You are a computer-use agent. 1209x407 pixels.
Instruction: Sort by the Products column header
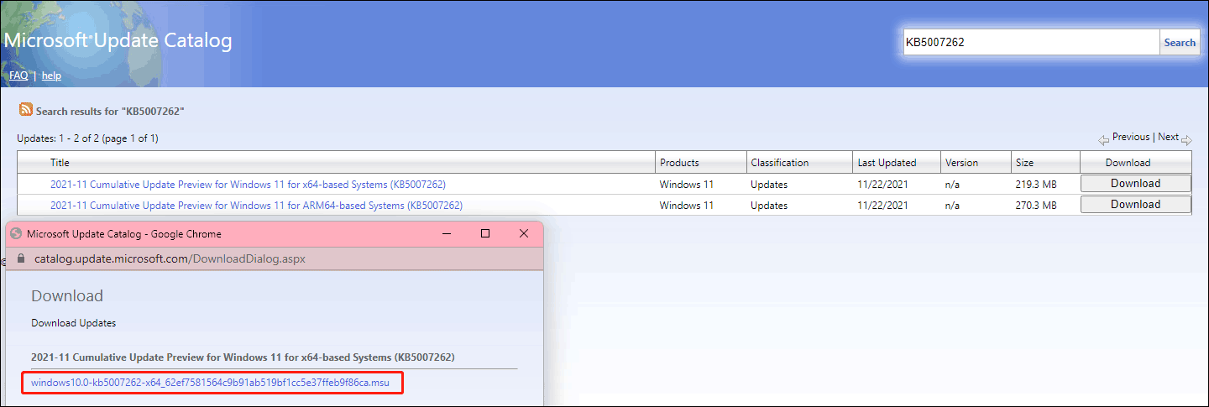pos(679,163)
